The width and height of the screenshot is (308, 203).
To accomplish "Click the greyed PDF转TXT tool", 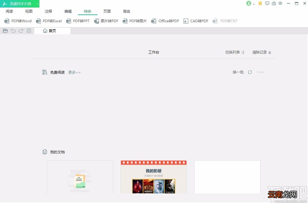I will point(225,21).
